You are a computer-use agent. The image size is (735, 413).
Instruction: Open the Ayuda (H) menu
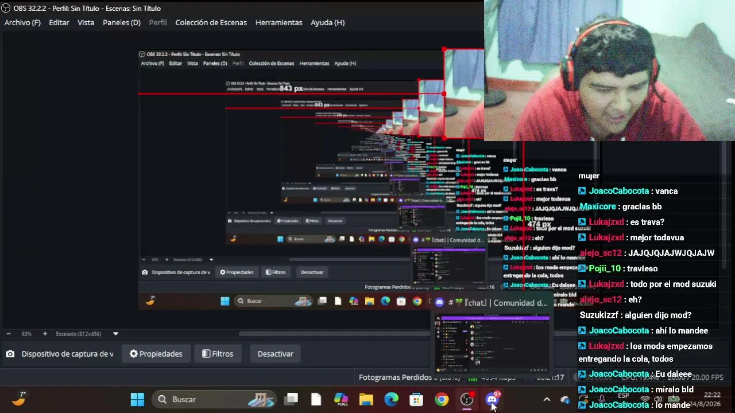click(327, 22)
